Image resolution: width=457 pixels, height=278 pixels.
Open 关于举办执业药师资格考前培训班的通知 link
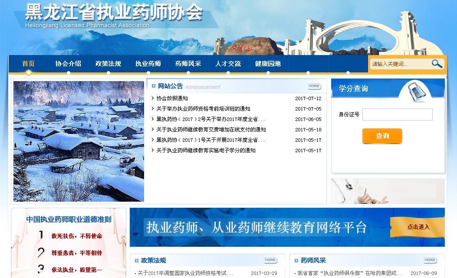pyautogui.click(x=203, y=109)
